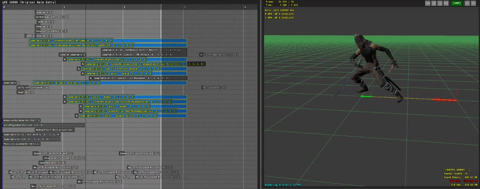Step forward one frame
Image resolution: width=480 pixels, height=189 pixels.
[473, 3]
